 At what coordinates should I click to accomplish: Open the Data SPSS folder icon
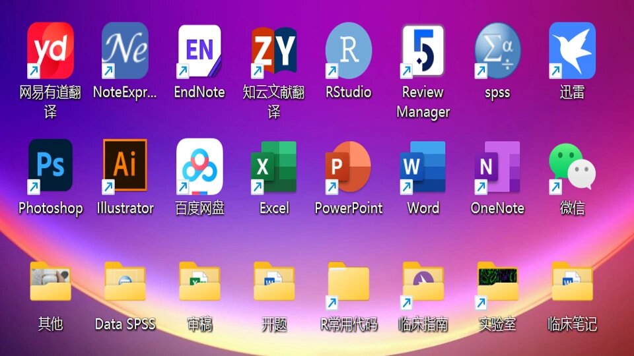[x=125, y=282]
